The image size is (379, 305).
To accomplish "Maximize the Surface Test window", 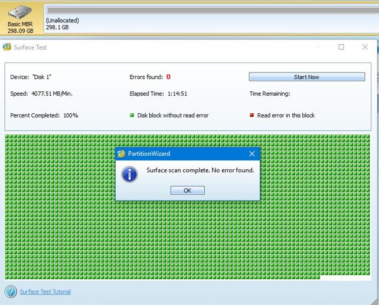I will 341,47.
